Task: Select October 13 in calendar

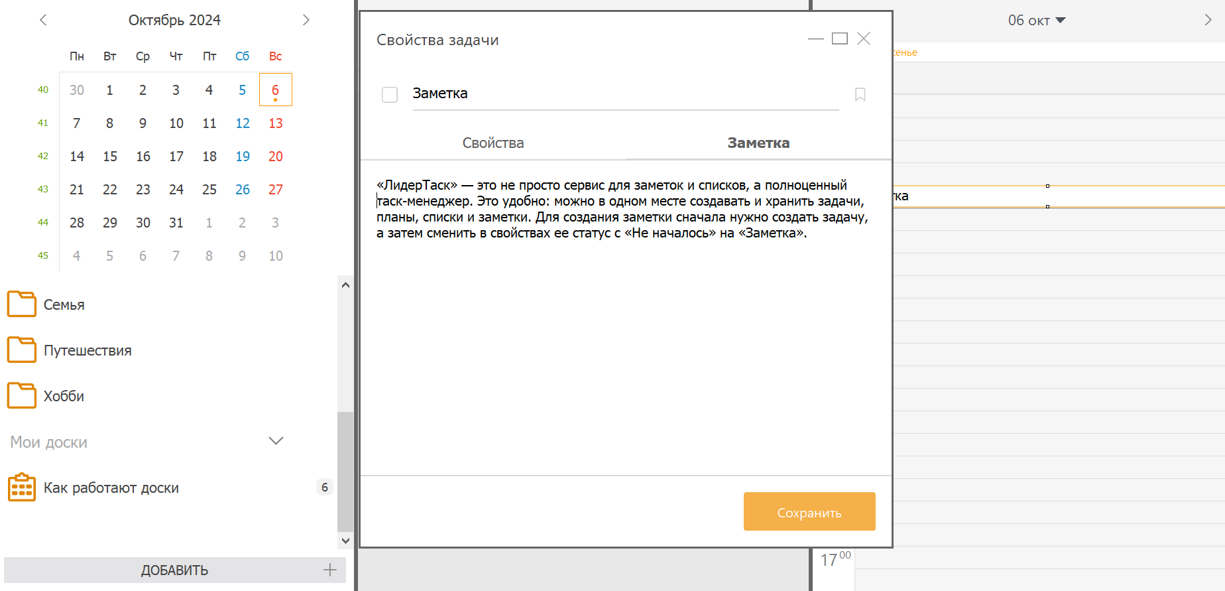Action: (275, 123)
